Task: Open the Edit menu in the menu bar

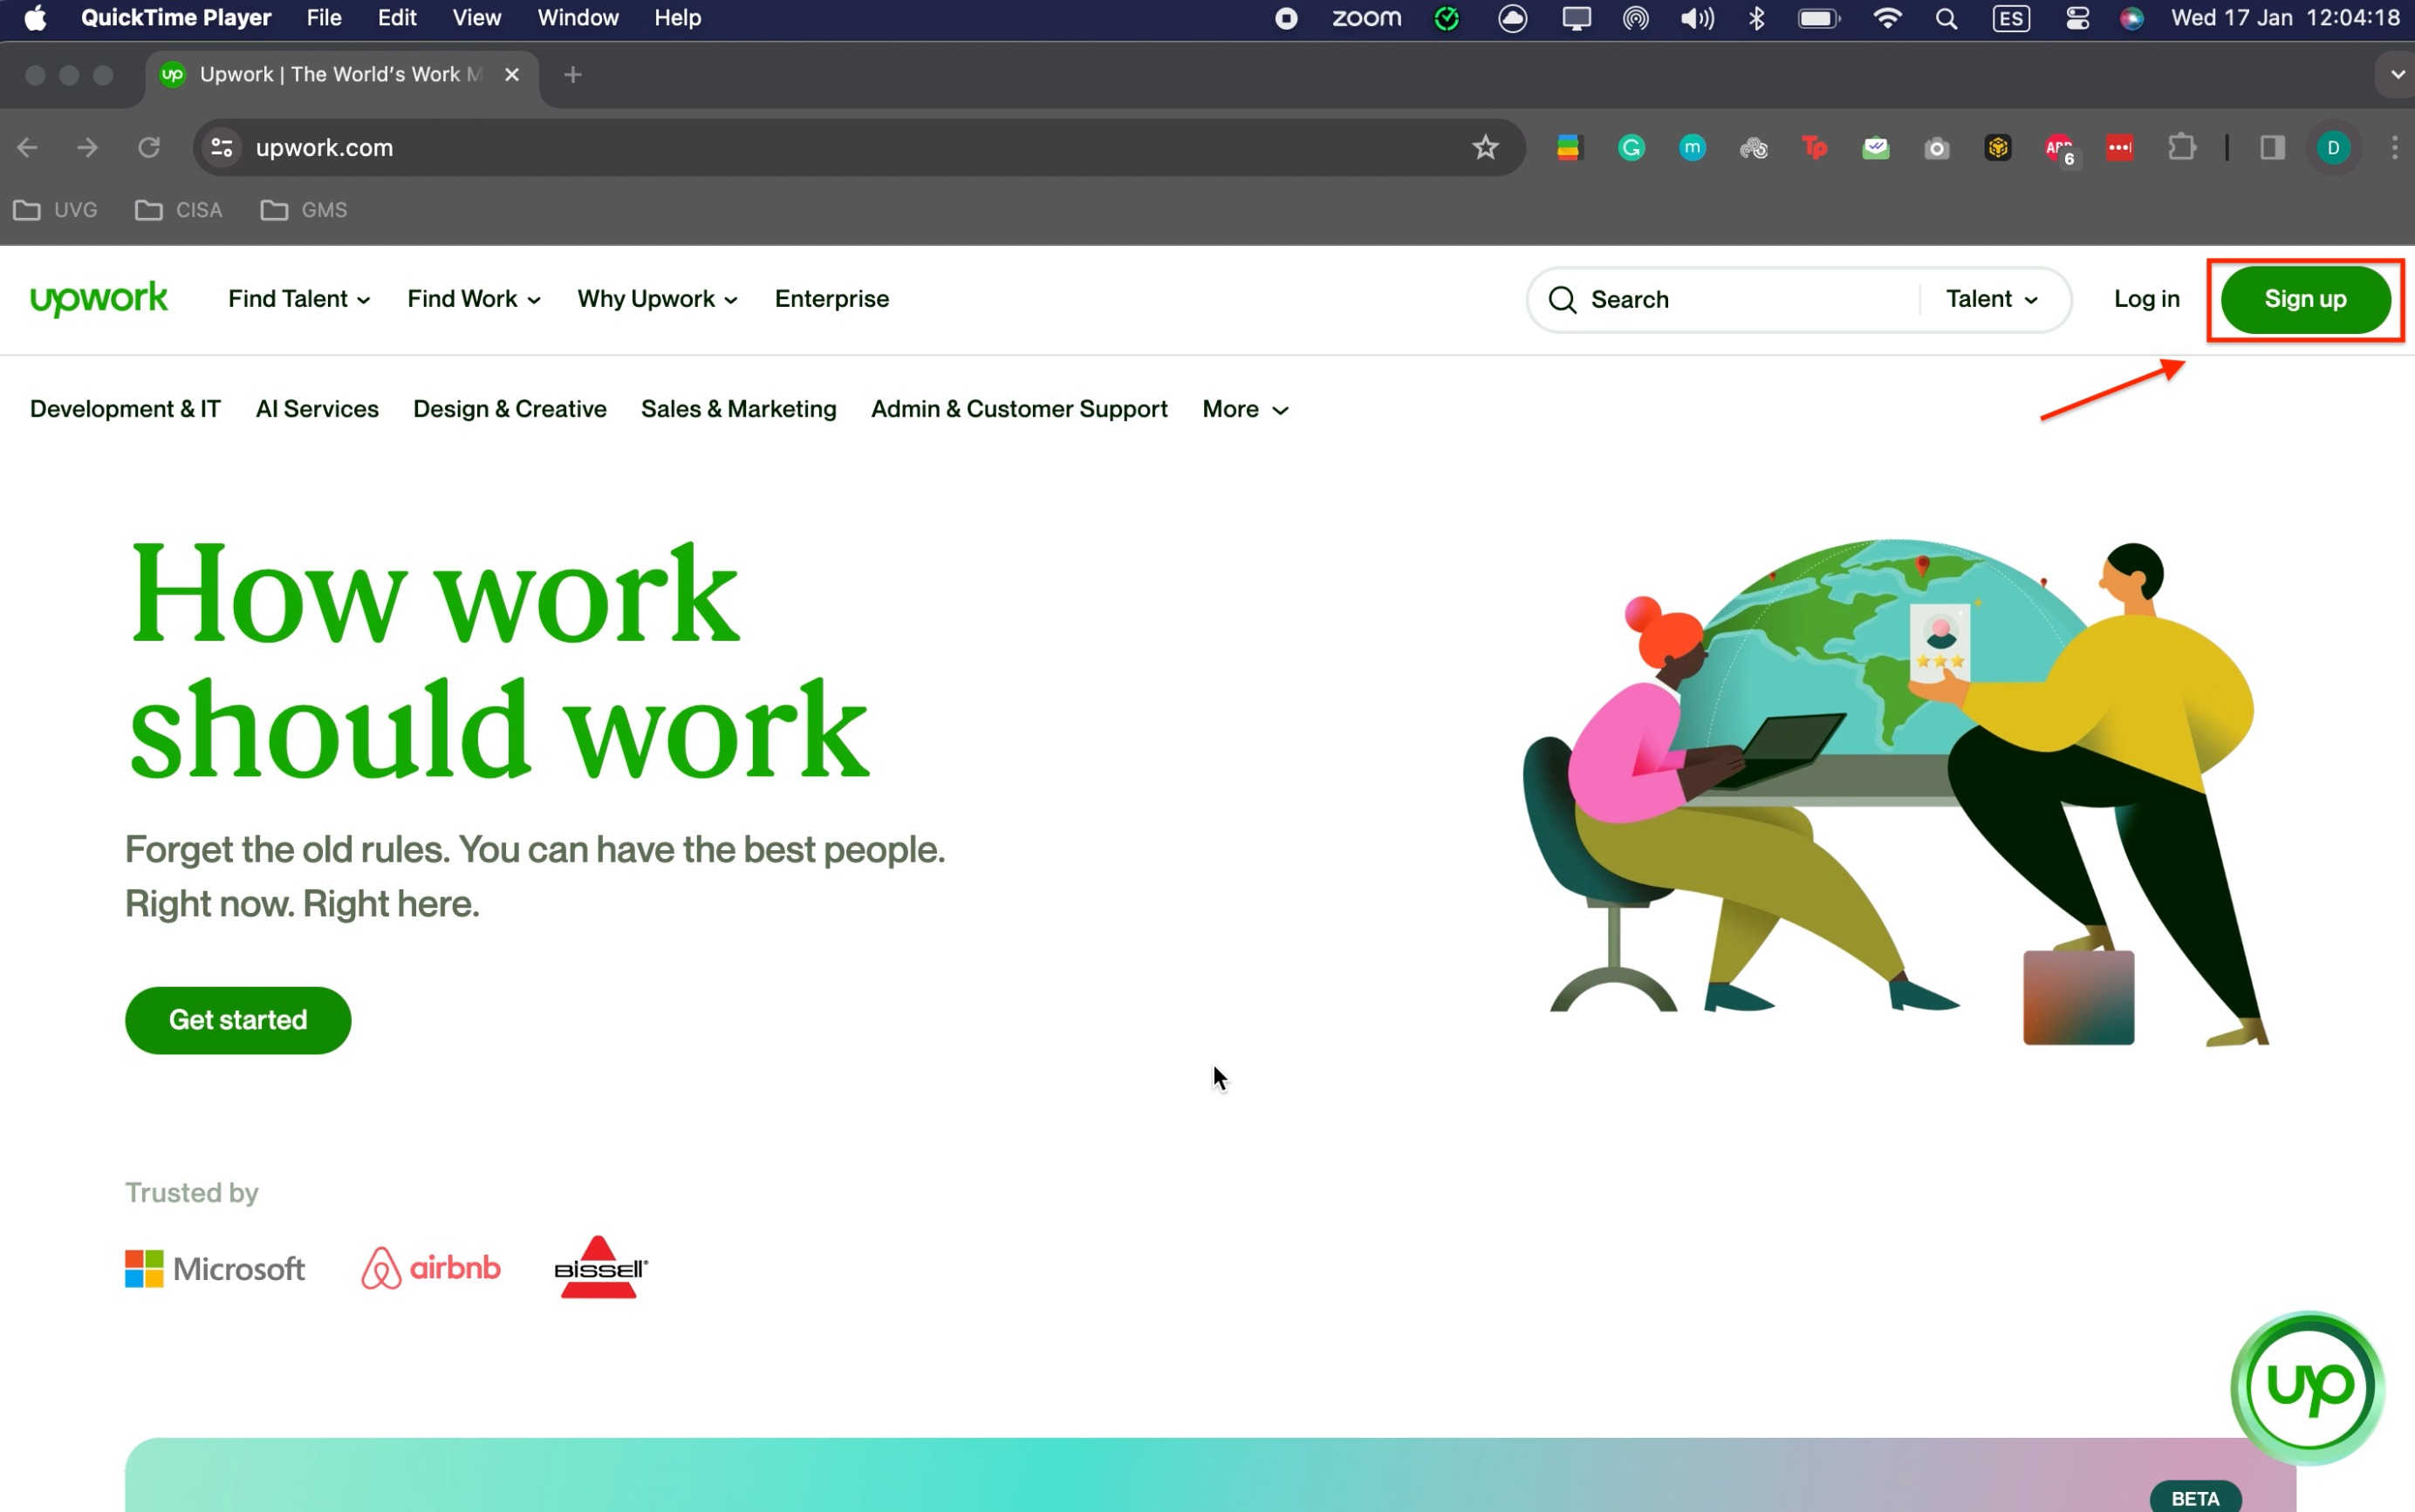Action: (x=397, y=18)
